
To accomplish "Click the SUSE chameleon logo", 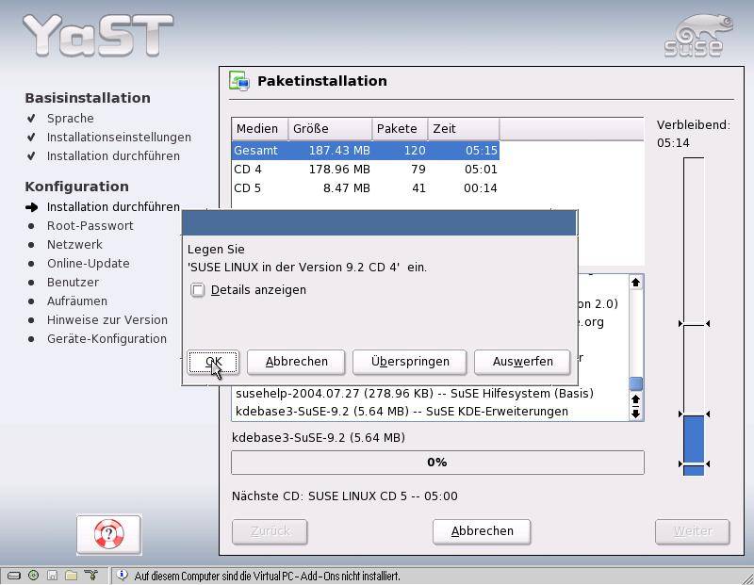I will 698,36.
